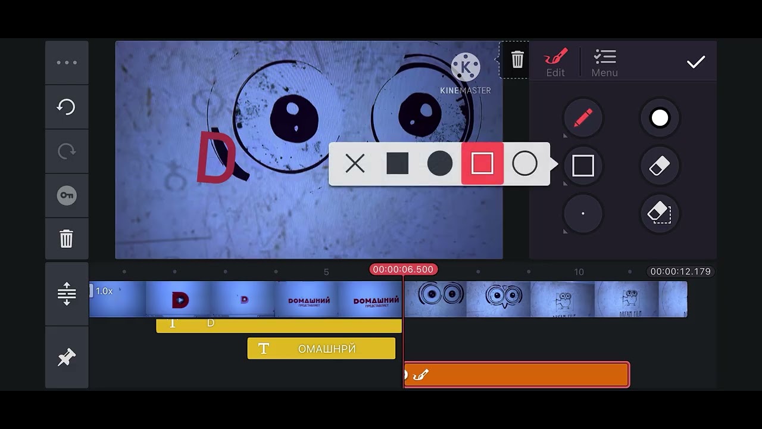This screenshot has height=429, width=762.
Task: Open the stroke thickness dot selector
Action: (x=583, y=213)
